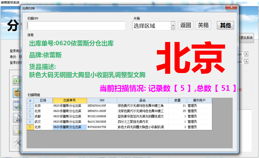Click the packing box icon in sidebar
Viewport: 259px width, 158px height.
pyautogui.click(x=17, y=93)
